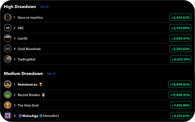This screenshot has width=195, height=122.
Task: Select the Remstone.eu signal name
Action: tap(28, 84)
